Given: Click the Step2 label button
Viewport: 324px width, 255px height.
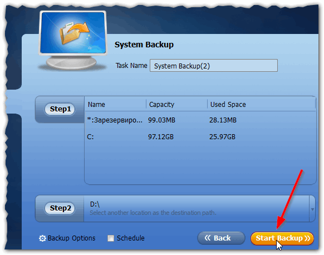Looking at the screenshot, I should (x=60, y=208).
